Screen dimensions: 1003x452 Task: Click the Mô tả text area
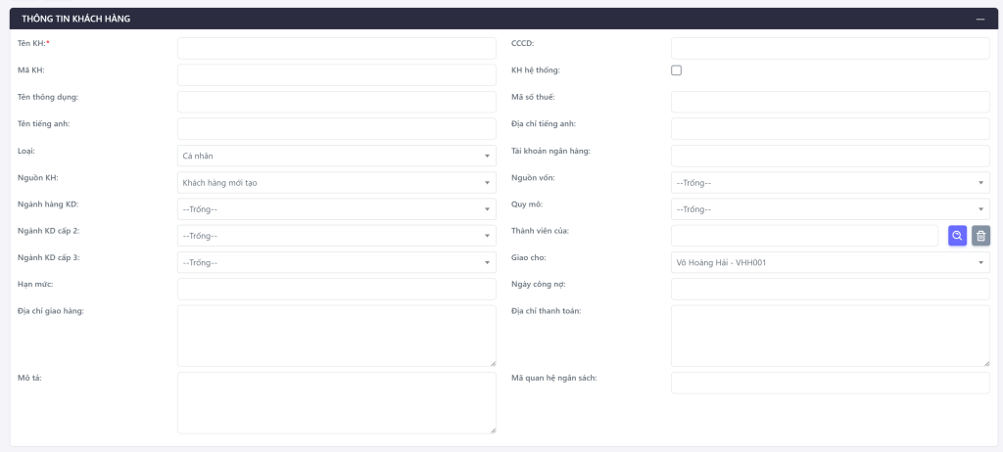(336, 402)
